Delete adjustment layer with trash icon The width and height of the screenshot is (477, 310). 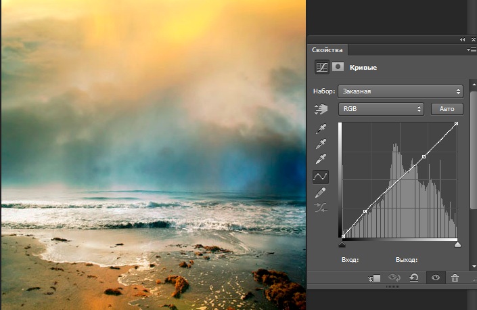point(455,278)
